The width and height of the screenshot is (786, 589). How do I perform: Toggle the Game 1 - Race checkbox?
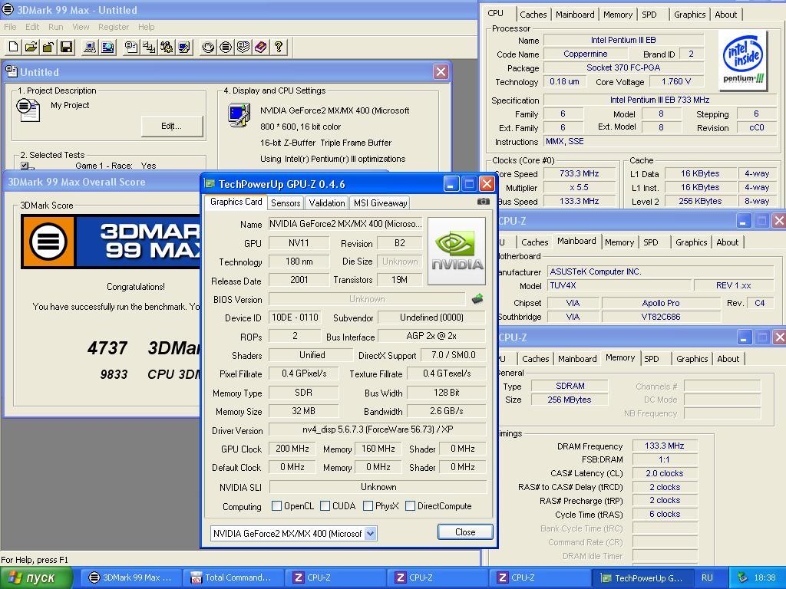(25, 166)
